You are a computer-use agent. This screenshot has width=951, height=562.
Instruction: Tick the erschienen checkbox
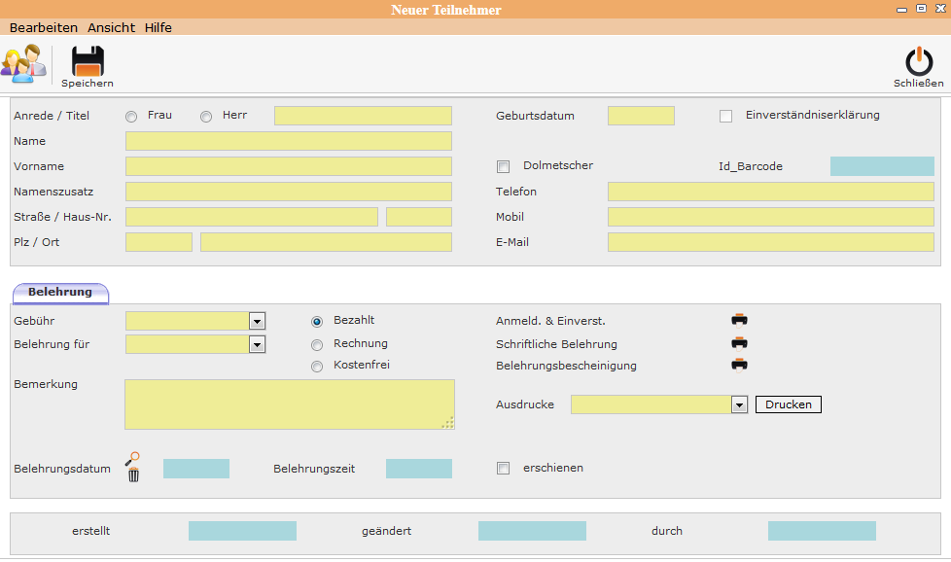point(503,469)
